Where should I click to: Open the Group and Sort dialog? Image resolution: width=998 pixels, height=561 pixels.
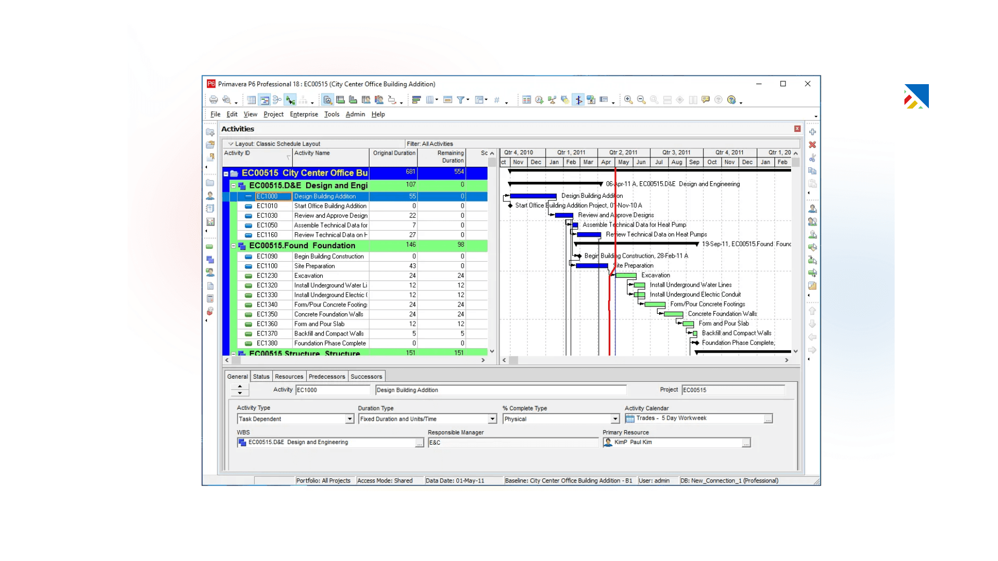click(x=416, y=100)
